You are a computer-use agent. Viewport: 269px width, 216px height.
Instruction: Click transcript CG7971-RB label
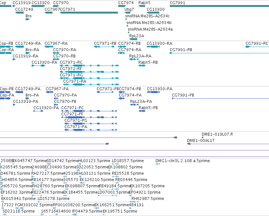(105, 43)
